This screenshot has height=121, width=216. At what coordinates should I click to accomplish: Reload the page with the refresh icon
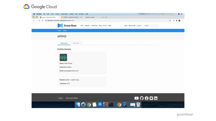pyautogui.click(x=39, y=21)
